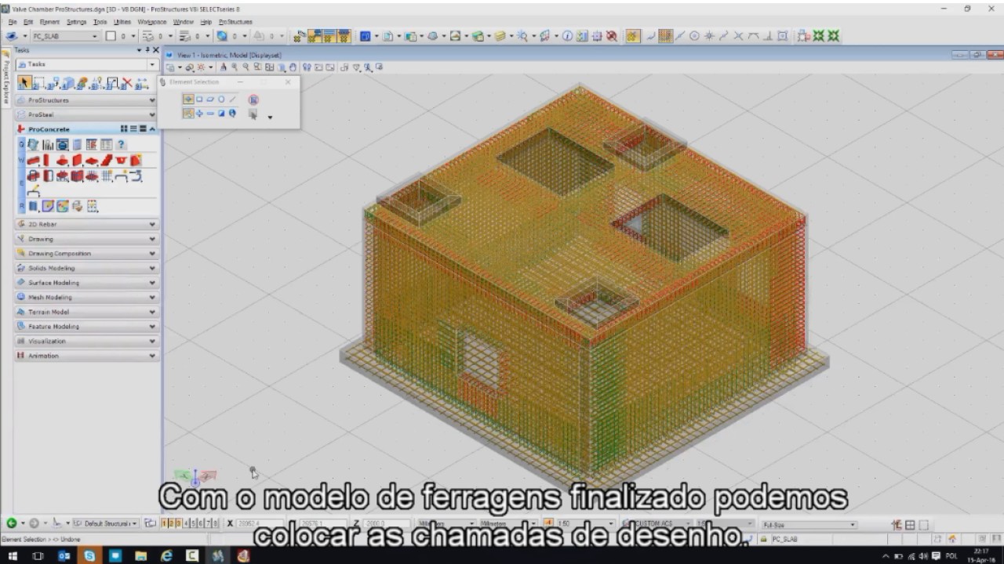The height and width of the screenshot is (564, 1004).
Task: Click the Subtract mode minus icon in Element Selection
Action: [x=210, y=114]
